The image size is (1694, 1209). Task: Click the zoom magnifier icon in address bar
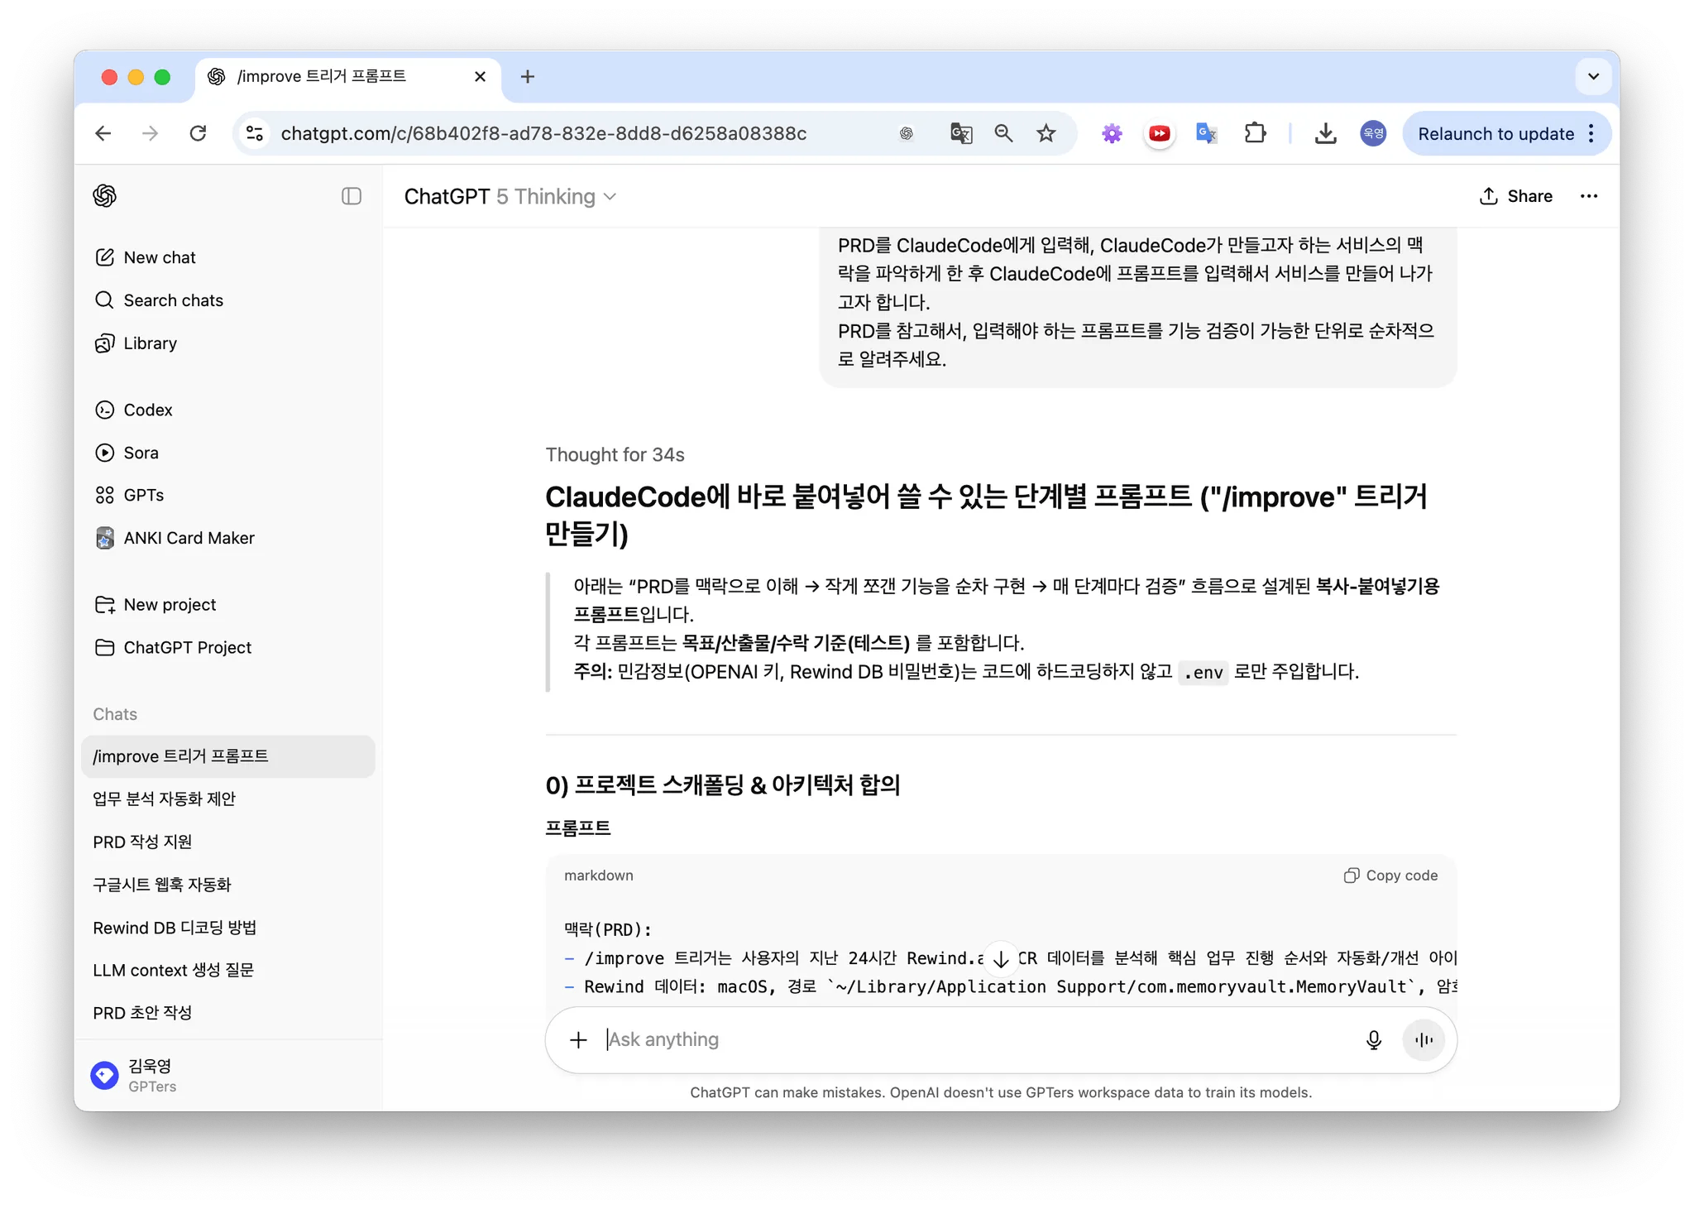[1004, 133]
